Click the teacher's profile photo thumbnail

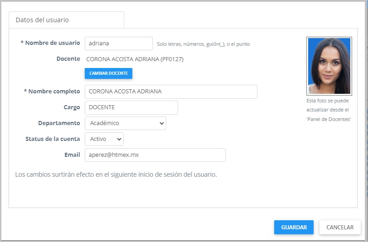329,66
